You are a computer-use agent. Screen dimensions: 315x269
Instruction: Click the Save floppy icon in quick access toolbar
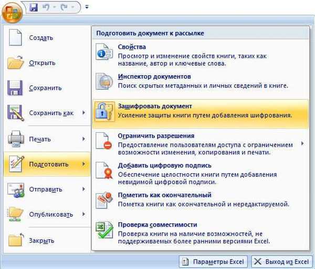34,7
